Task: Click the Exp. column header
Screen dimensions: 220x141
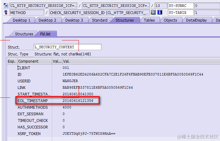Action: click(12, 61)
